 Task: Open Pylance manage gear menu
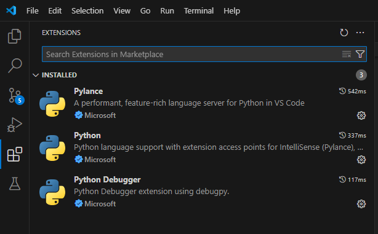coord(361,115)
